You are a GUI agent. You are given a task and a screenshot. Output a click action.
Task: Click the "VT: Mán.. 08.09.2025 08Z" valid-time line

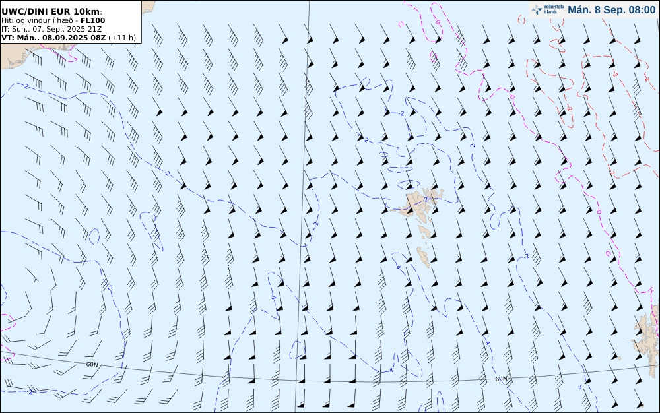tap(69, 38)
